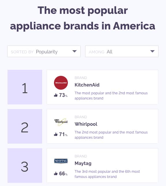The image size is (166, 186).
Task: Open the Among All dropdown
Action: [122, 51]
